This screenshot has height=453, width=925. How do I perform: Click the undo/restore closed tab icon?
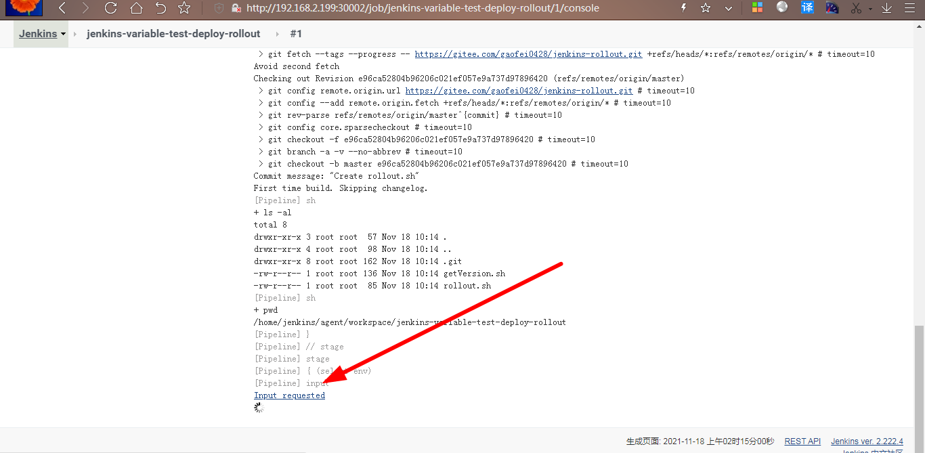pos(160,8)
